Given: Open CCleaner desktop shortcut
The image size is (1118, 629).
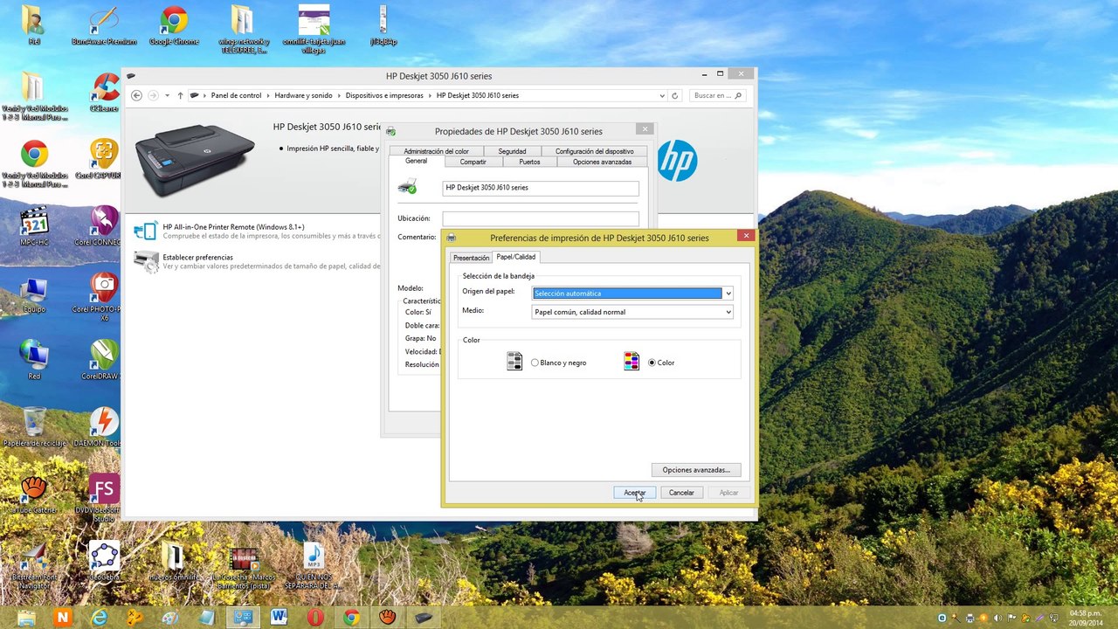Looking at the screenshot, I should point(104,93).
